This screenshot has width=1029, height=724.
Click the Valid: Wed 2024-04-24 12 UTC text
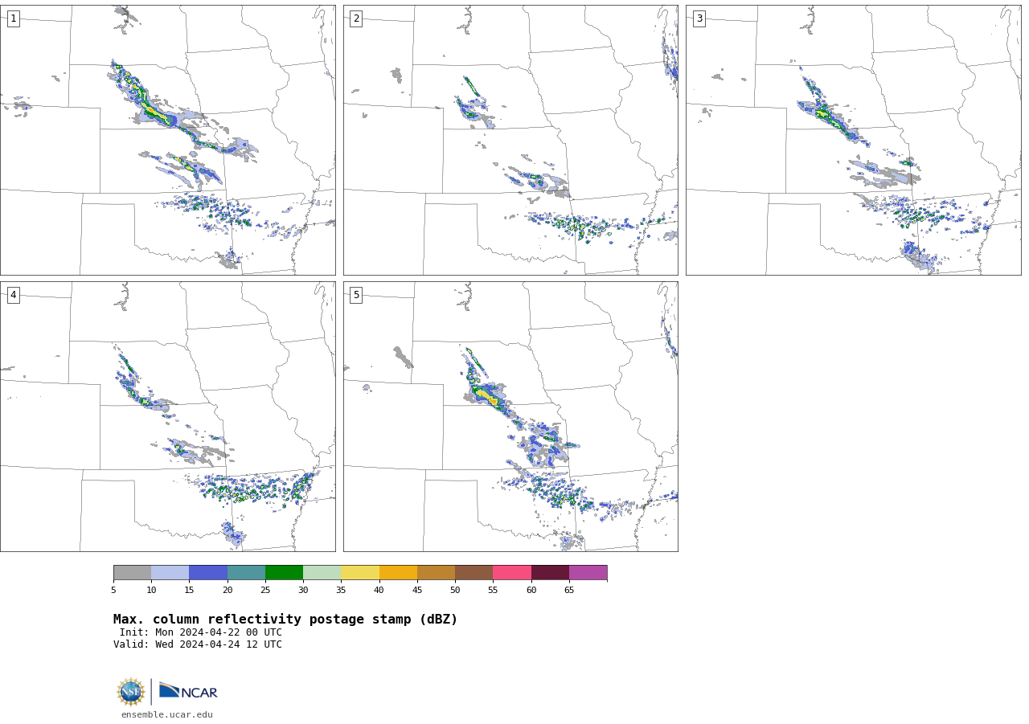click(x=198, y=644)
